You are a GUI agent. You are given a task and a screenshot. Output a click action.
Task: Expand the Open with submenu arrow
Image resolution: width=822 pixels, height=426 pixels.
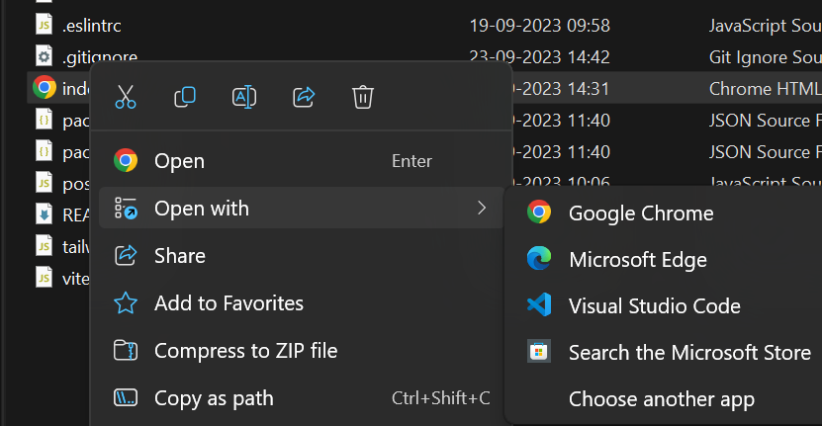pyautogui.click(x=482, y=208)
